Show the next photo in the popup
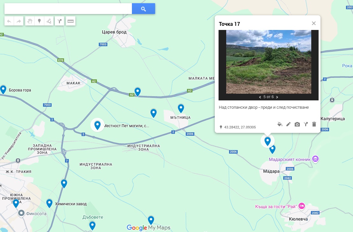 (277, 97)
